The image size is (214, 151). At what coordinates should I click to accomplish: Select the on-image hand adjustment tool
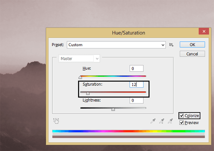point(56,121)
